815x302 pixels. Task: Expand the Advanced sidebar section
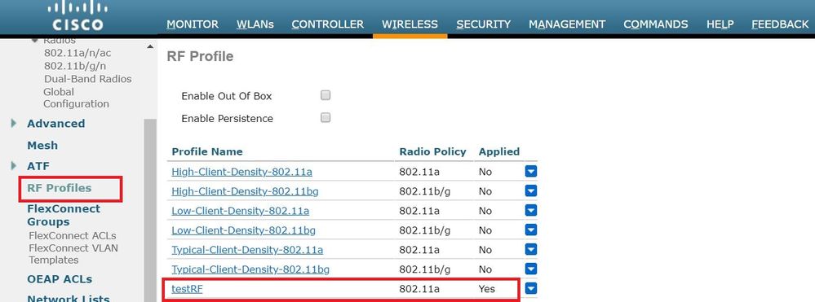click(14, 124)
